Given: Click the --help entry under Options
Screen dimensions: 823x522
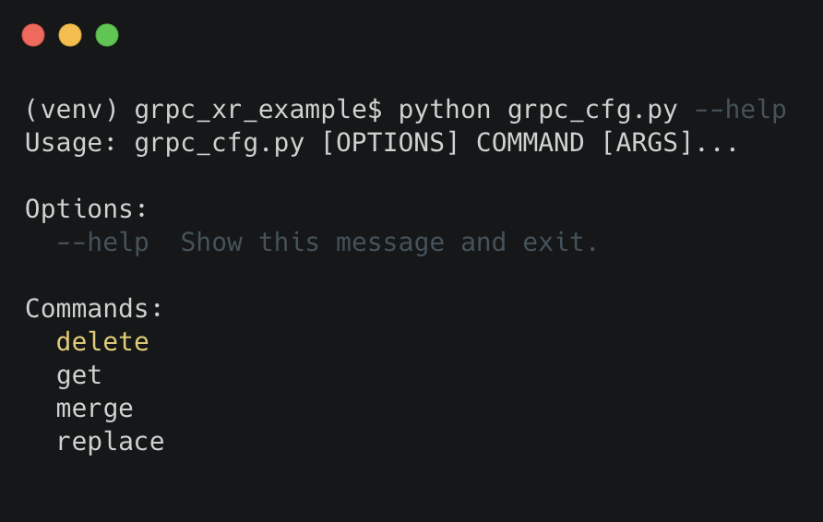Looking at the screenshot, I should click(102, 243).
